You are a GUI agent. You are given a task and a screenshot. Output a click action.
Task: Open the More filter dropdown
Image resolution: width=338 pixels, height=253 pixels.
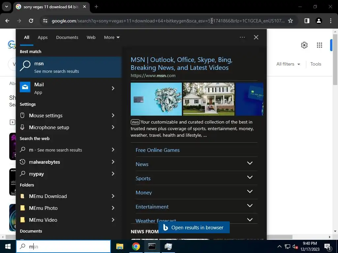[112, 38]
